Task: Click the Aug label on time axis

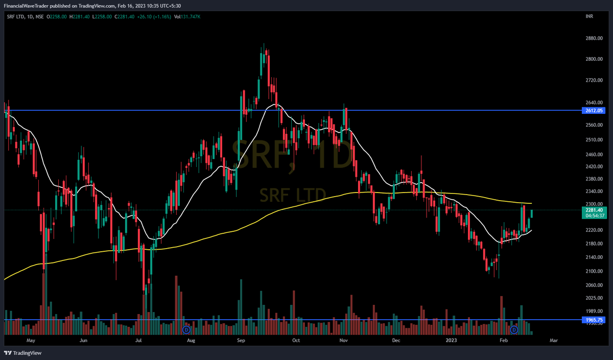Action: click(x=191, y=340)
